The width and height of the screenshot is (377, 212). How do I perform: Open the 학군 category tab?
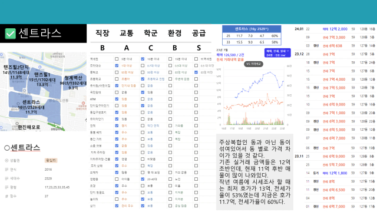151,33
